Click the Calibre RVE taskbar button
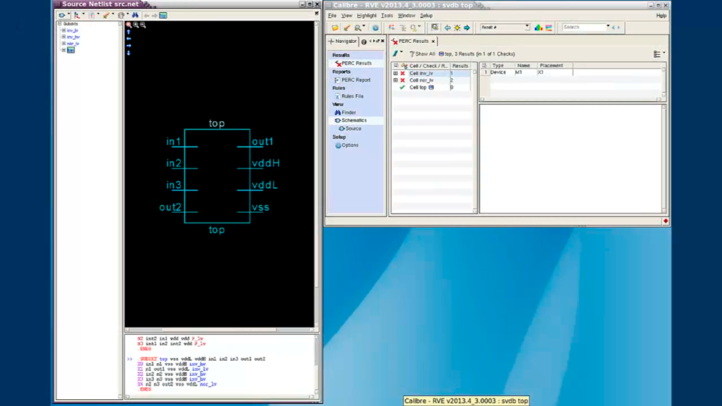Viewport: 722px width, 406px height. click(466, 401)
